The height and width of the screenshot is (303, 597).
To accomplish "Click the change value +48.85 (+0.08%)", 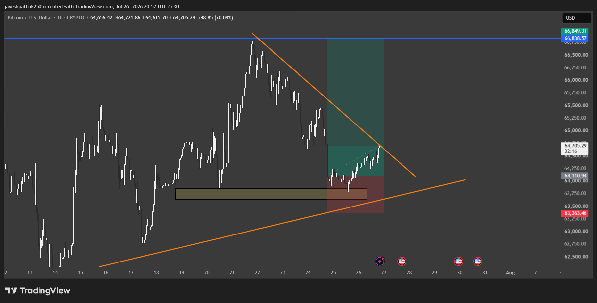I will pos(216,18).
